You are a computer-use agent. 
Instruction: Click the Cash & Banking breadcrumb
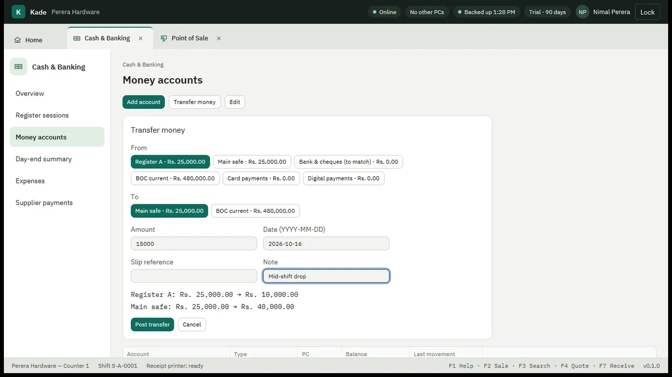tap(143, 65)
